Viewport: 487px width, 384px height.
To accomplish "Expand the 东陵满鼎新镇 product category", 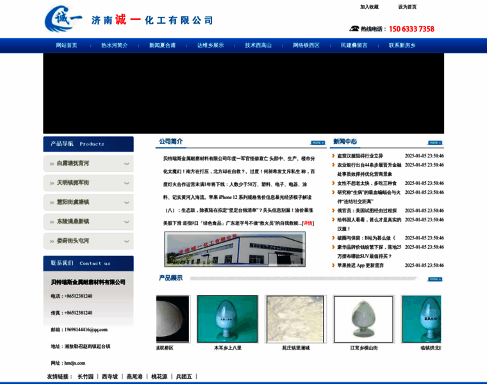I will (88, 221).
